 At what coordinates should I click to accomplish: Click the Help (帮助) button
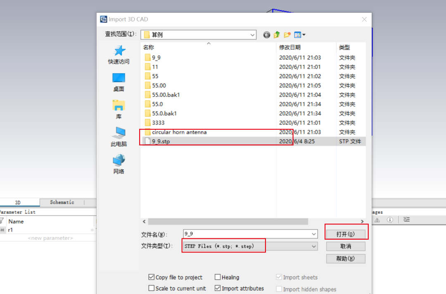coord(346,259)
